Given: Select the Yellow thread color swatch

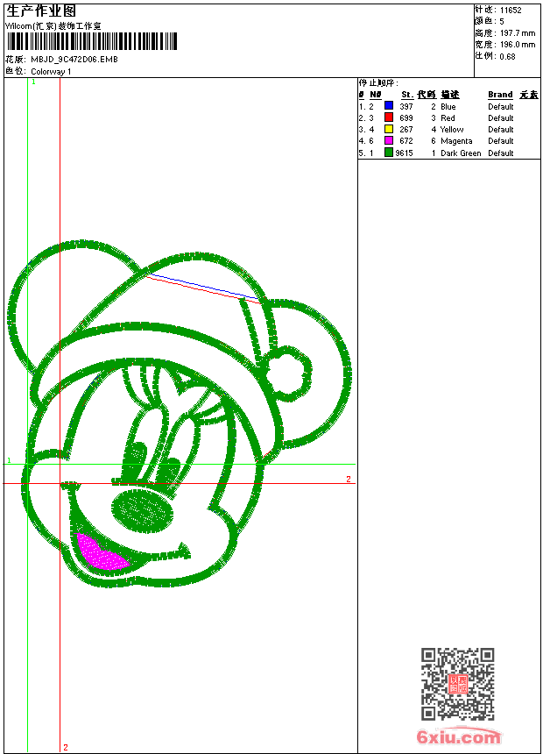Looking at the screenshot, I should point(389,129).
